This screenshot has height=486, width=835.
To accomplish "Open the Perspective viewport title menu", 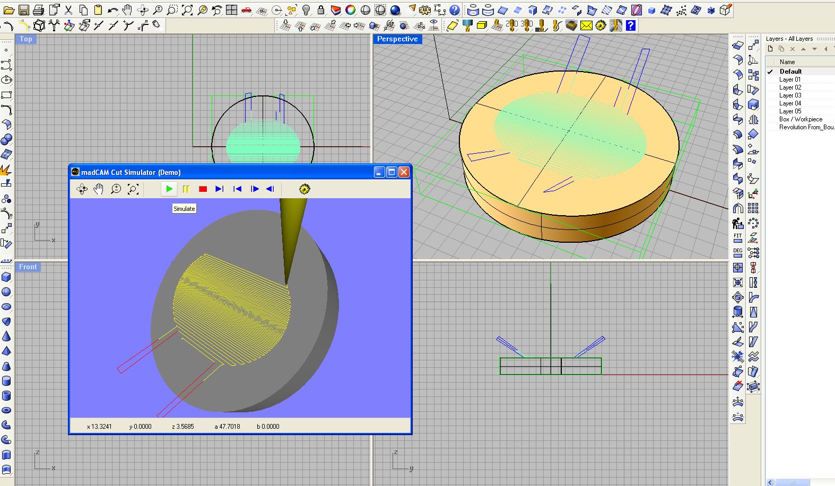I will click(x=397, y=39).
